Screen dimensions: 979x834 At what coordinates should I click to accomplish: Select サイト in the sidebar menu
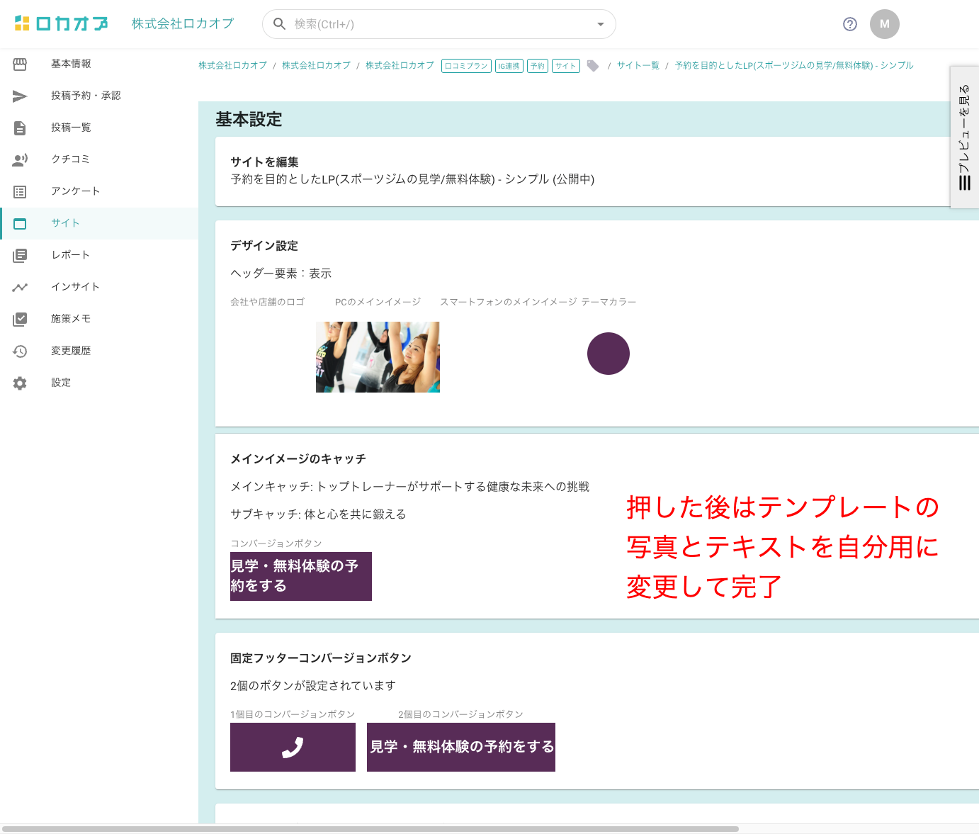[65, 223]
